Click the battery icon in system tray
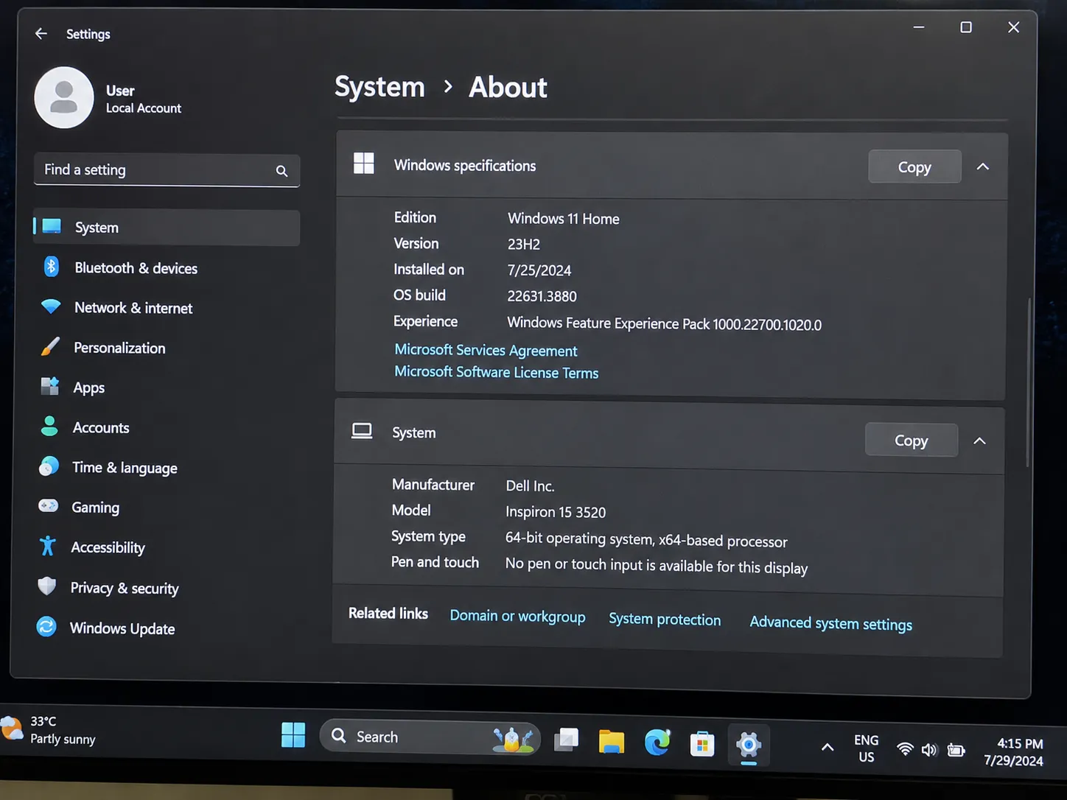Image resolution: width=1067 pixels, height=800 pixels. point(956,751)
